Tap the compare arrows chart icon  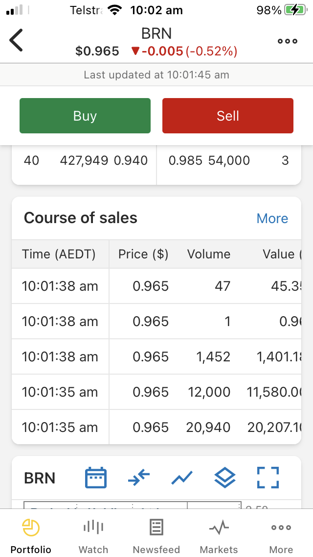click(x=138, y=478)
